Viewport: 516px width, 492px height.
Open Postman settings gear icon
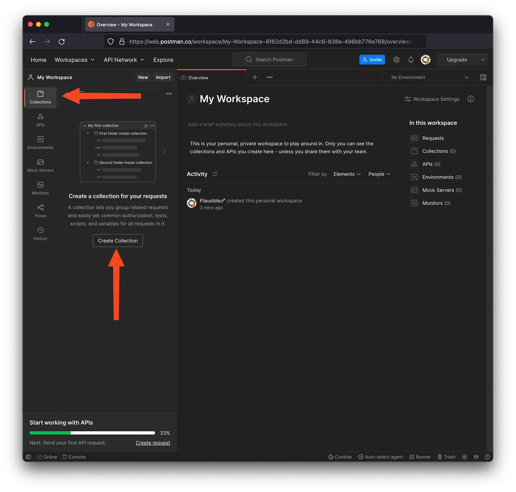[396, 60]
